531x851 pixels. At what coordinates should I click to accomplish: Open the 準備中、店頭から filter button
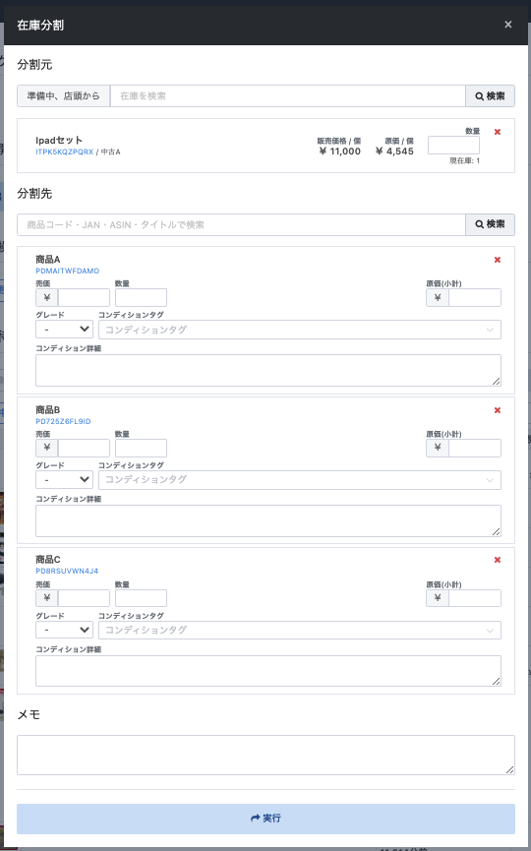(64, 96)
